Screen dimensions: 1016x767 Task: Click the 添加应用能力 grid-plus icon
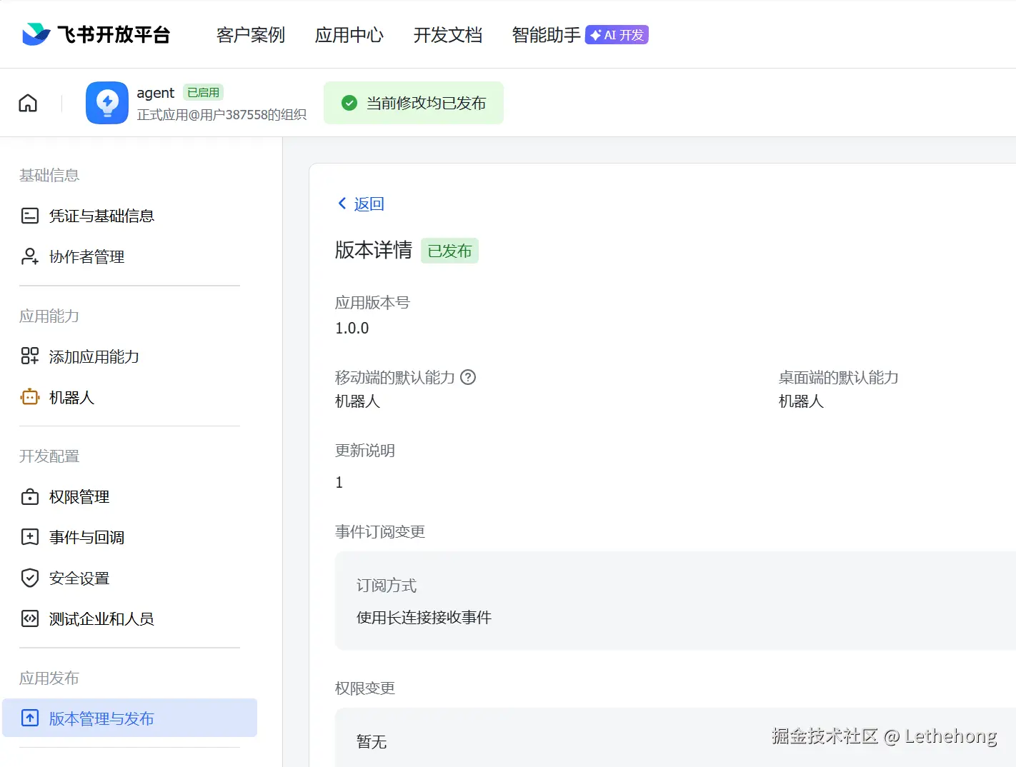[30, 356]
